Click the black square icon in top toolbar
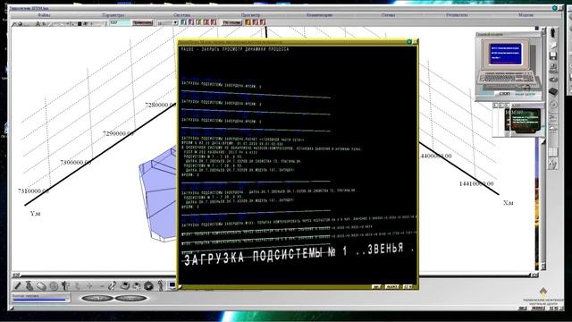Image resolution: width=572 pixels, height=322 pixels. pyautogui.click(x=80, y=24)
